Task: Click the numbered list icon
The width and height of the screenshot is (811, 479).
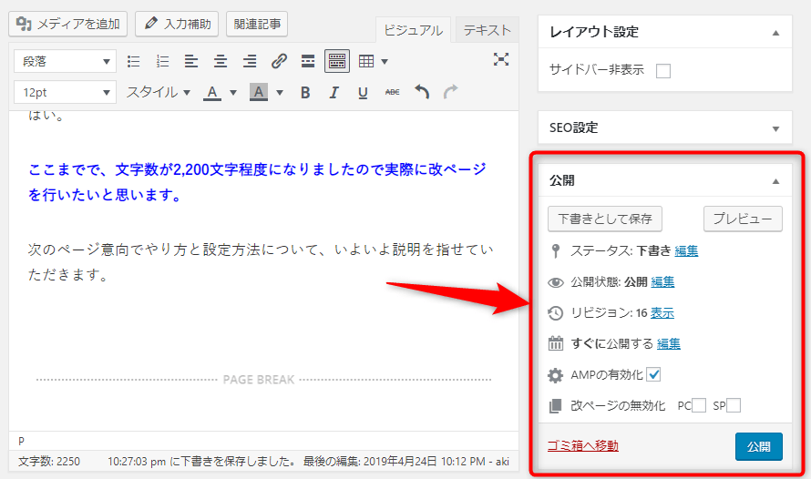Action: (163, 62)
